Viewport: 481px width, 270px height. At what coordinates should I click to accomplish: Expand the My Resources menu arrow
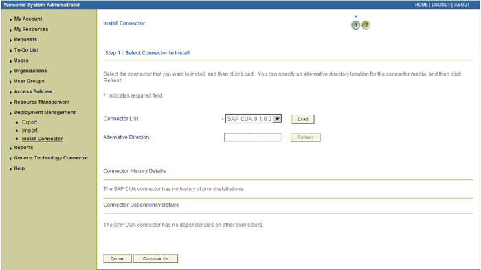(x=10, y=30)
